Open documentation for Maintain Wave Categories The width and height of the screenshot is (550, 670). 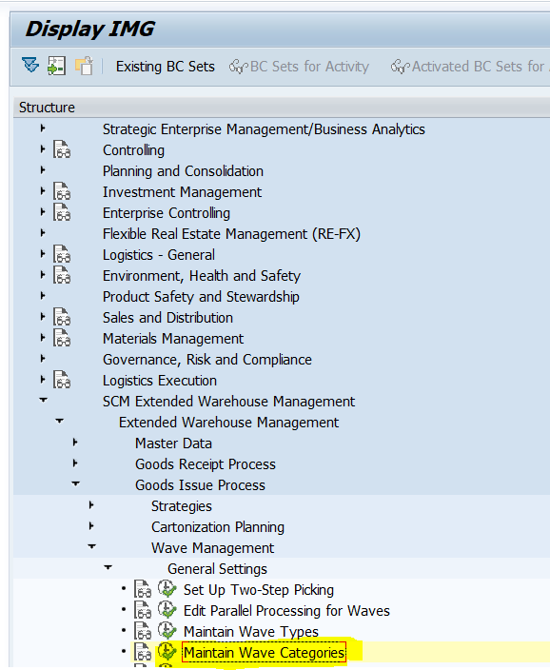(x=143, y=652)
